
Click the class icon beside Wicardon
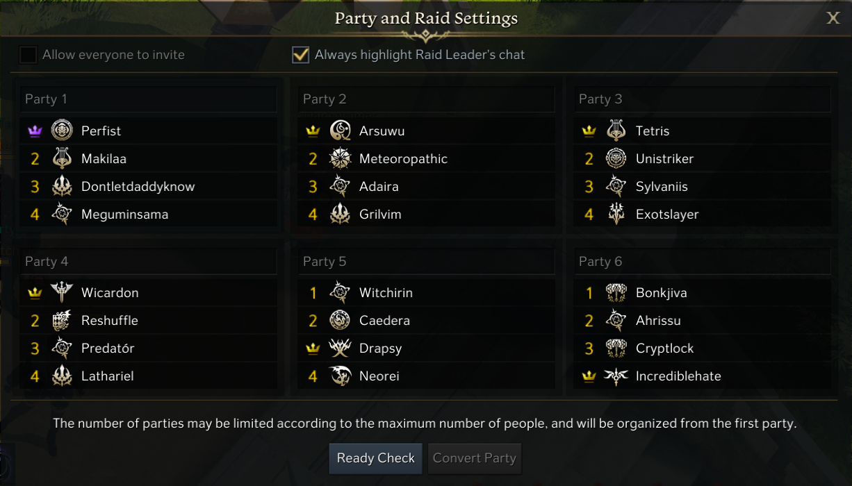62,293
